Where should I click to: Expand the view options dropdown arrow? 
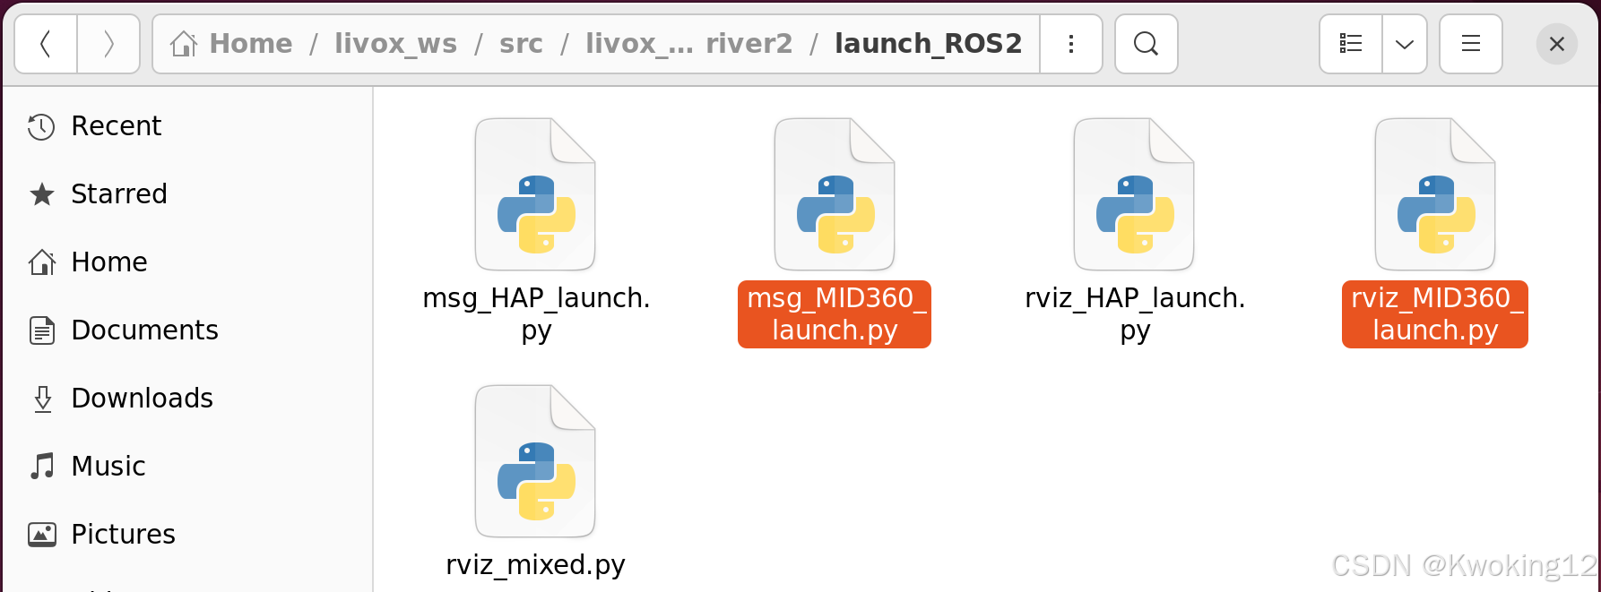point(1405,44)
